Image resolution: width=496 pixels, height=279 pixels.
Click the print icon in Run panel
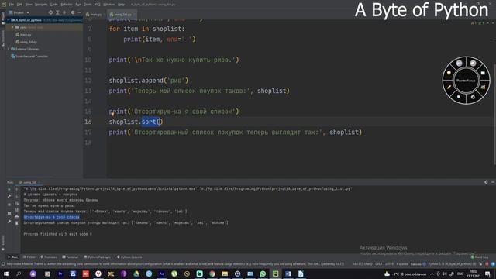coord(17,217)
